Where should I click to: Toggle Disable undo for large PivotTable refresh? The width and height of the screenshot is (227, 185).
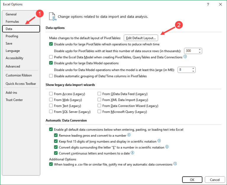pyautogui.click(x=51, y=44)
